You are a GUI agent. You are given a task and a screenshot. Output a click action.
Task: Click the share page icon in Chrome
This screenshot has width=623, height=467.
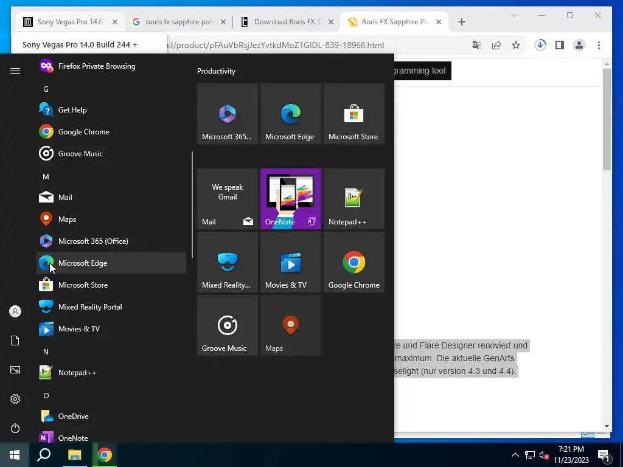tap(496, 45)
